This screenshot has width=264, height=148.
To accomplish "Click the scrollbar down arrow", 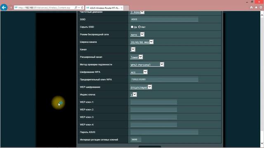I will tap(262, 143).
